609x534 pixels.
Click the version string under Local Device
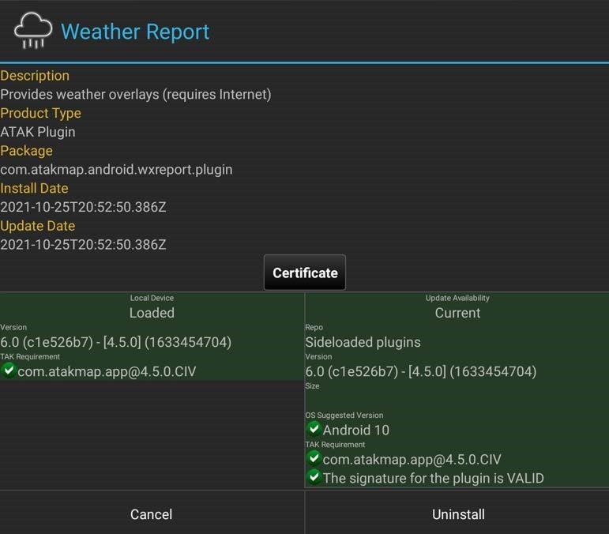click(x=115, y=342)
